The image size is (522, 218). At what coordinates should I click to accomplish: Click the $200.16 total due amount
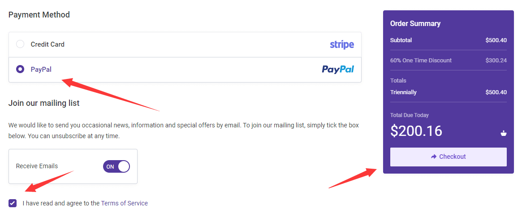coord(416,131)
